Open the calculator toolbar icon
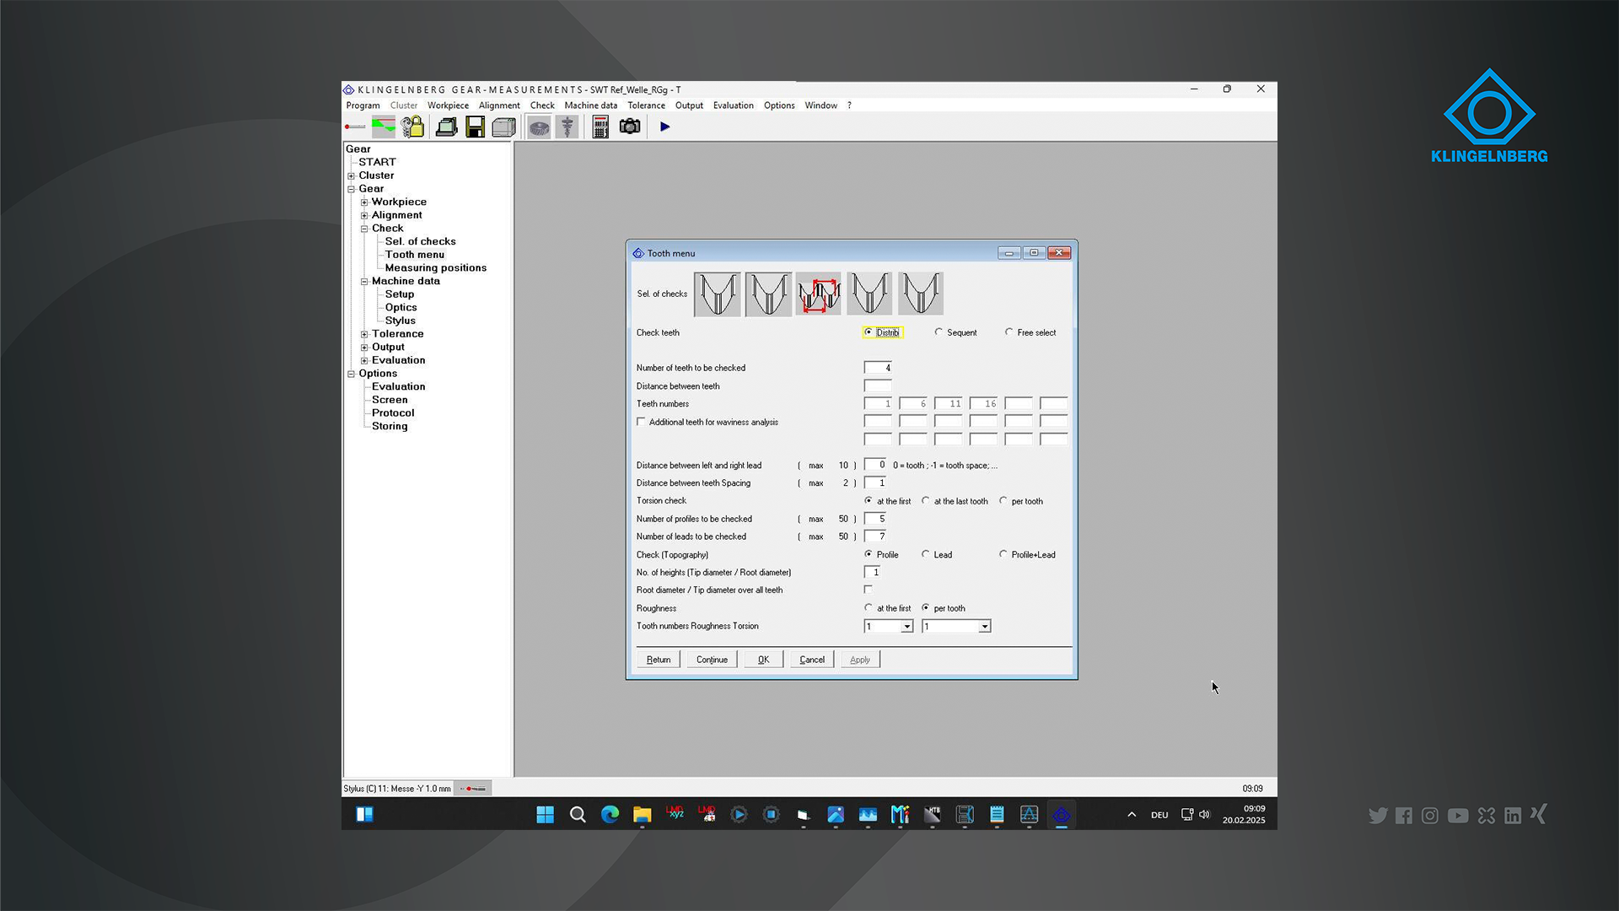 (x=600, y=127)
